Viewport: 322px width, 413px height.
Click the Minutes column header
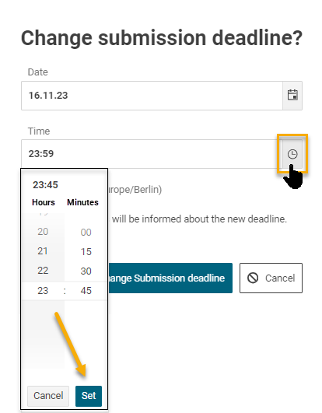pos(82,202)
